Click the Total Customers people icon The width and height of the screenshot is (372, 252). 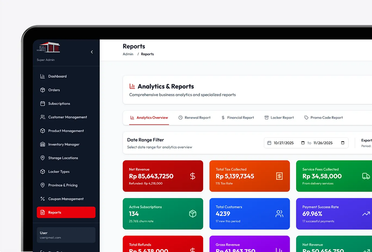tap(280, 214)
